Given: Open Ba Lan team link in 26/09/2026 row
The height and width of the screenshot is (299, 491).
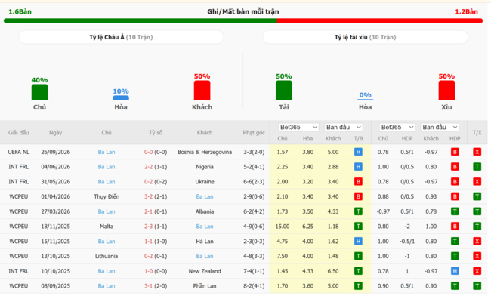Looking at the screenshot, I should click(107, 152).
